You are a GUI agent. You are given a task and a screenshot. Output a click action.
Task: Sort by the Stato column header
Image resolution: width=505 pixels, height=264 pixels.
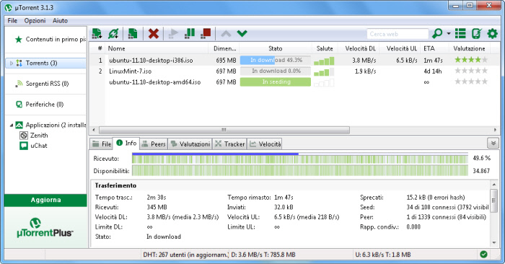click(276, 48)
